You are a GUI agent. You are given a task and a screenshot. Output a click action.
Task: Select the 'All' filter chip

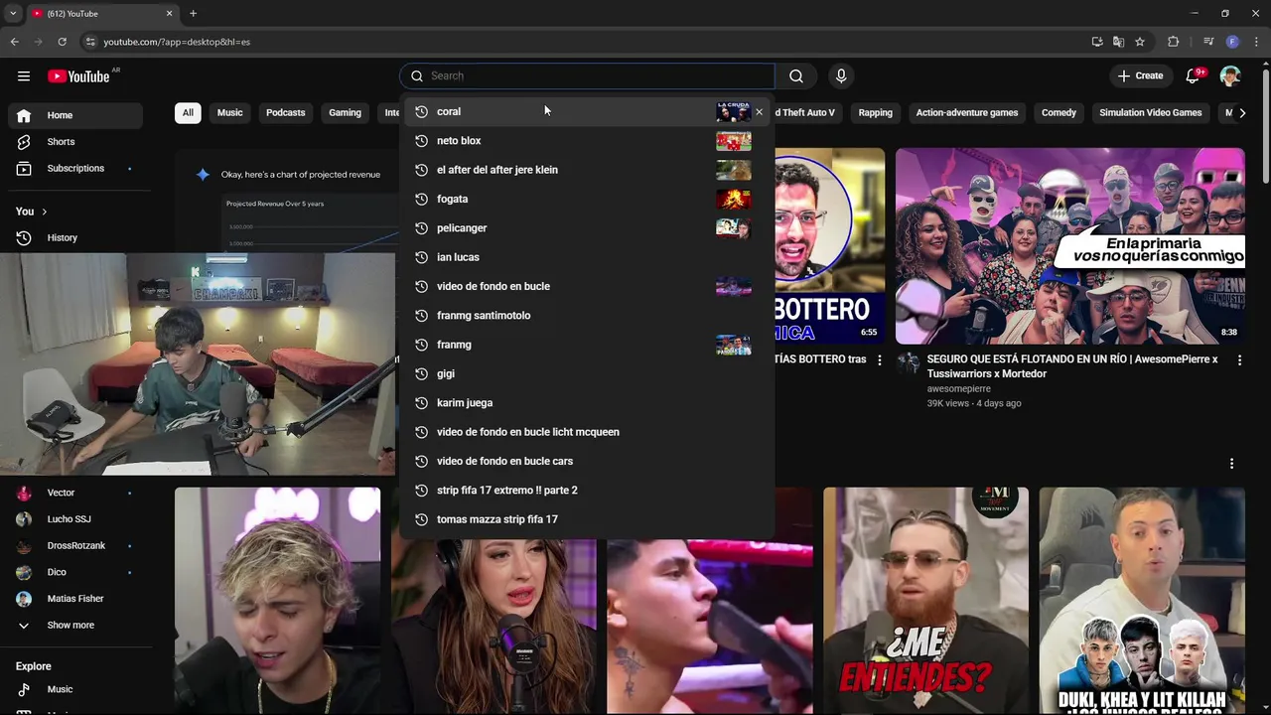(188, 113)
